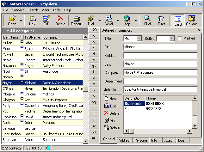The image size is (204, 152).
Task: Open the dropdown arrow next to Open
Action: click(21, 21)
